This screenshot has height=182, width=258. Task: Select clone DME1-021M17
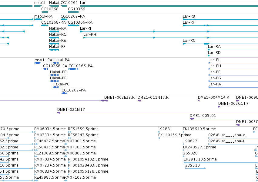[71, 110]
